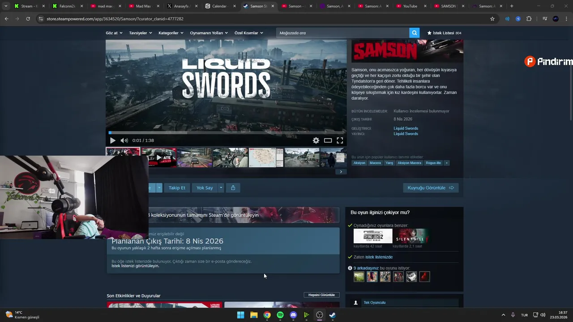This screenshot has height=322, width=573.
Task: Select the car driving screenshot thumbnail
Action: (194, 157)
